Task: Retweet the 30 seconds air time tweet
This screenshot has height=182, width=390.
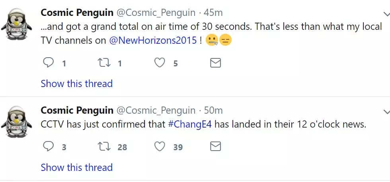Action: coord(104,63)
